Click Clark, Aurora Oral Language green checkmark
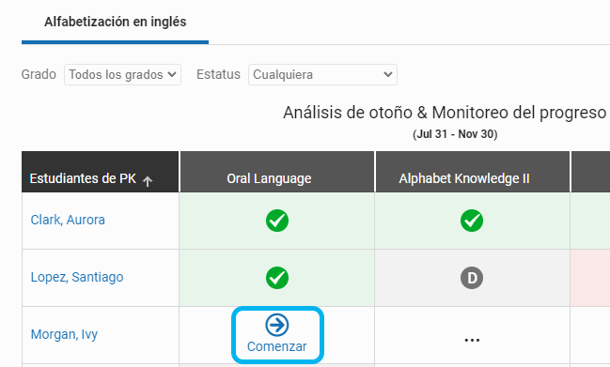 277,221
